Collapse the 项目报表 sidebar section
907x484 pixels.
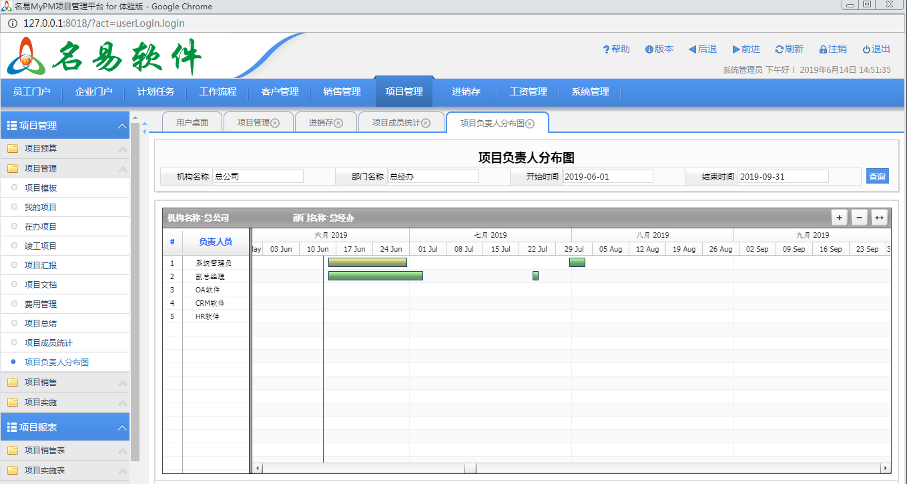(x=121, y=427)
